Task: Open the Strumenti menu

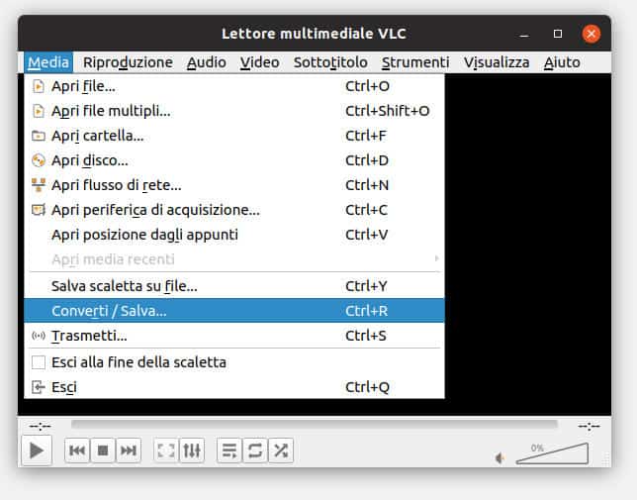Action: coord(415,62)
